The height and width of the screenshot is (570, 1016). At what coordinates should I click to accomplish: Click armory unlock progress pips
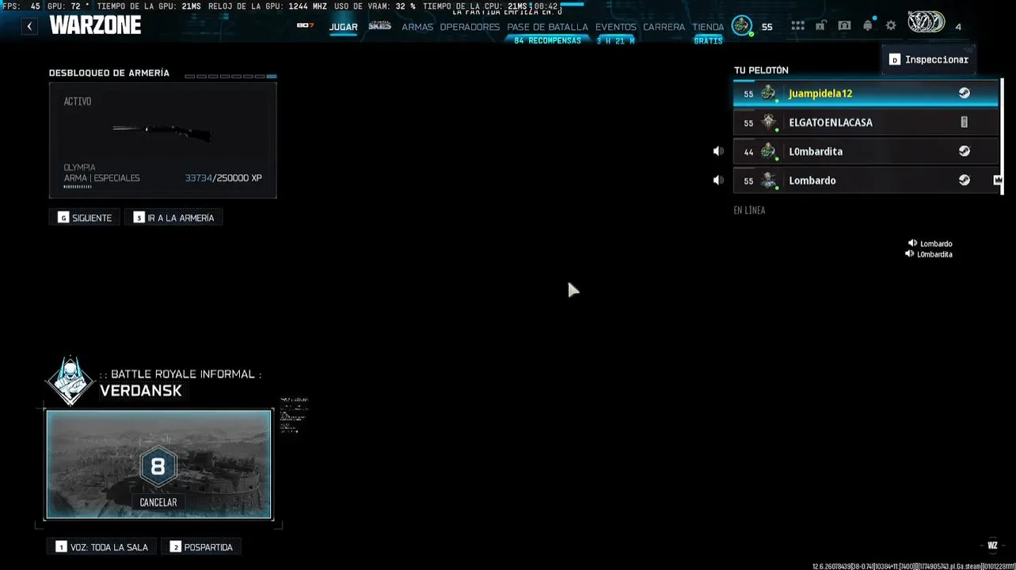(x=230, y=76)
